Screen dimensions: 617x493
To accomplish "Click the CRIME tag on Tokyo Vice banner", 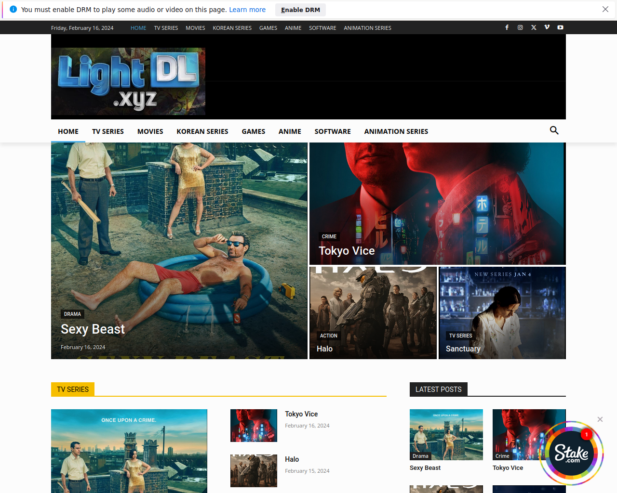I will click(x=329, y=236).
